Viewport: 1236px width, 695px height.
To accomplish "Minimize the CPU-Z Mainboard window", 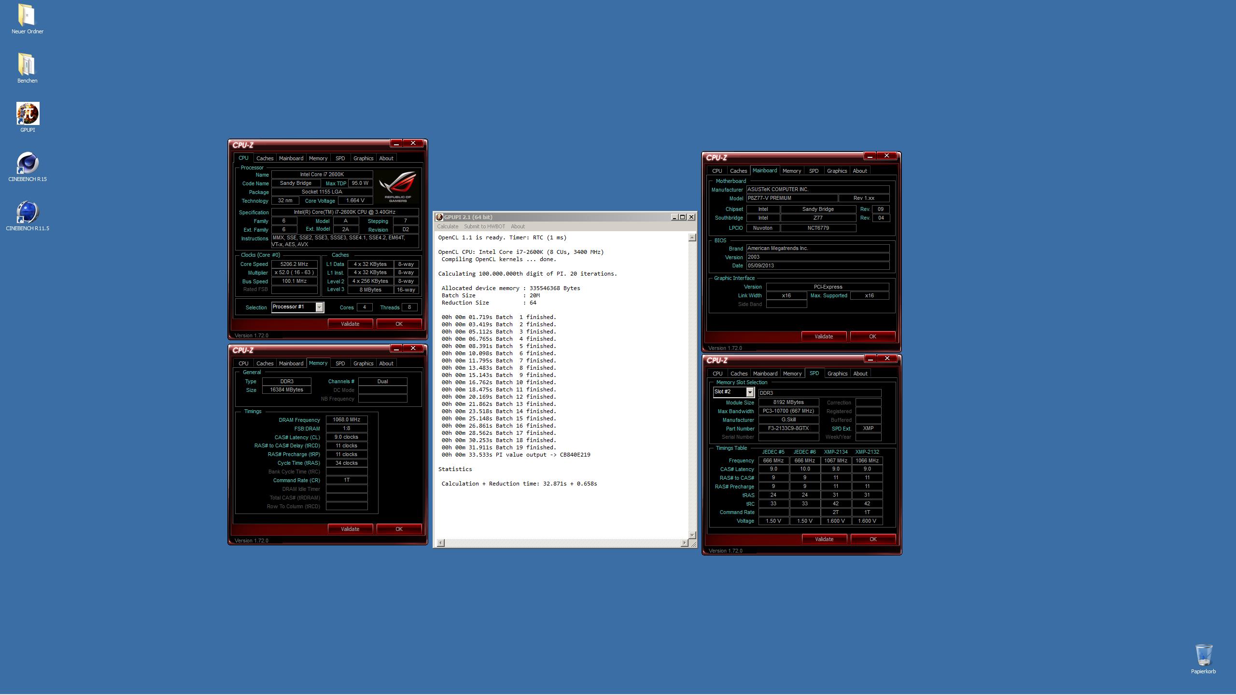I will (x=870, y=156).
